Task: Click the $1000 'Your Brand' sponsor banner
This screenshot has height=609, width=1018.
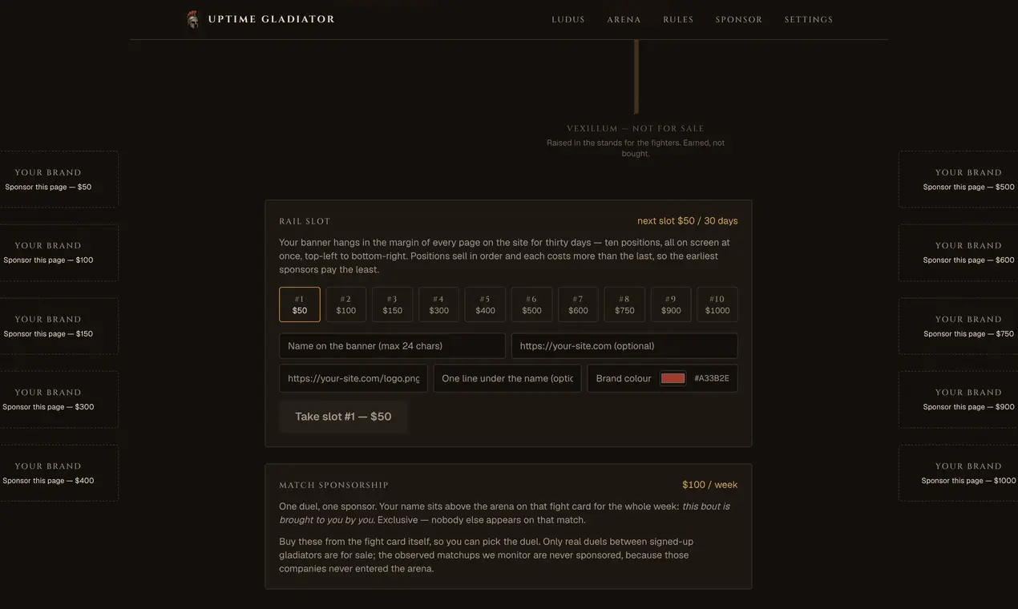Action: coord(959,473)
